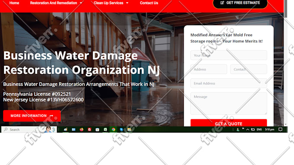Click the Modified Answers For Mold Free text

coord(221,35)
